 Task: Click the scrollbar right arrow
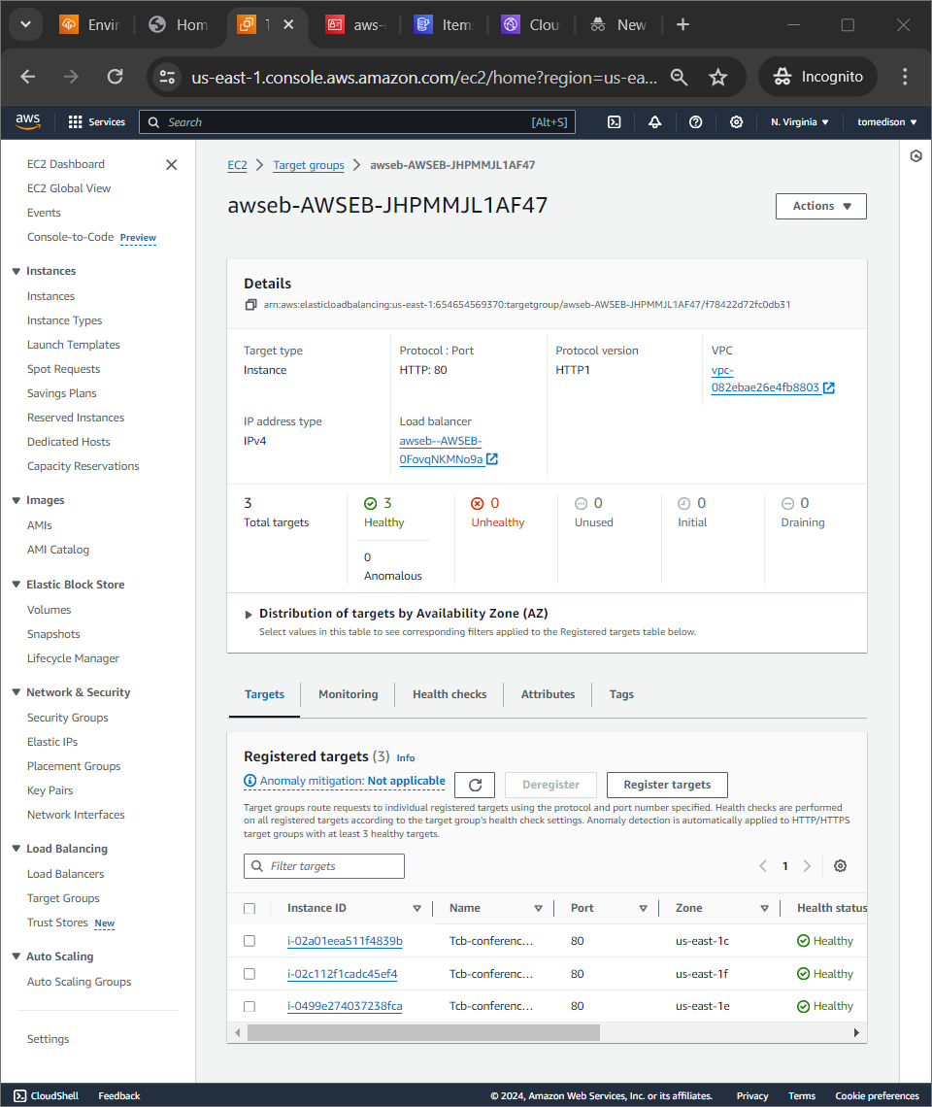pyautogui.click(x=856, y=1033)
